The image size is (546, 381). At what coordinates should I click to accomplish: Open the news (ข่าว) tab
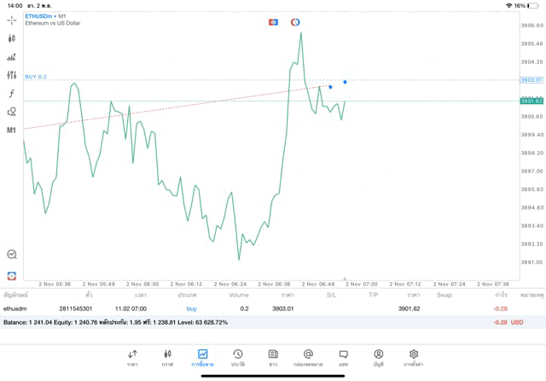272,356
